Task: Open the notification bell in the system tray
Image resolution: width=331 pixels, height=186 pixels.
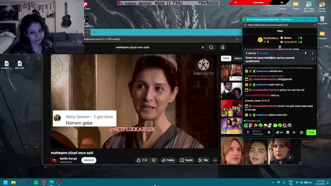Action: click(x=327, y=183)
